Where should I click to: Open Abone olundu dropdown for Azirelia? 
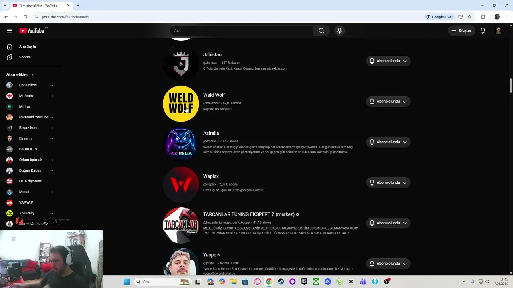tap(388, 142)
